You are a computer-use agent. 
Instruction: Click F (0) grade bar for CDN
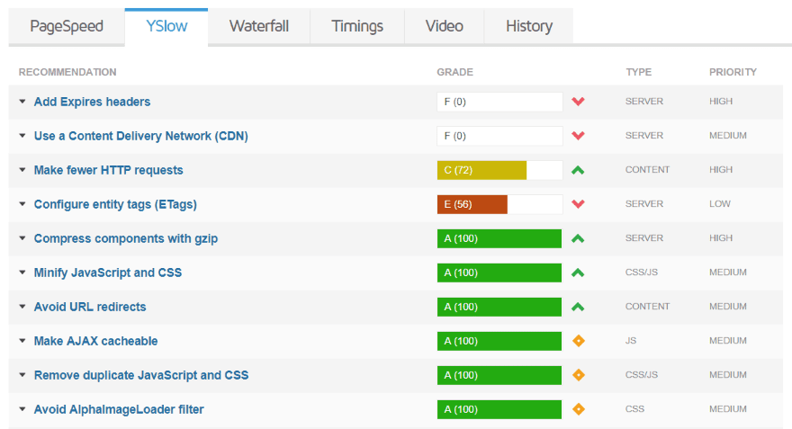click(499, 136)
